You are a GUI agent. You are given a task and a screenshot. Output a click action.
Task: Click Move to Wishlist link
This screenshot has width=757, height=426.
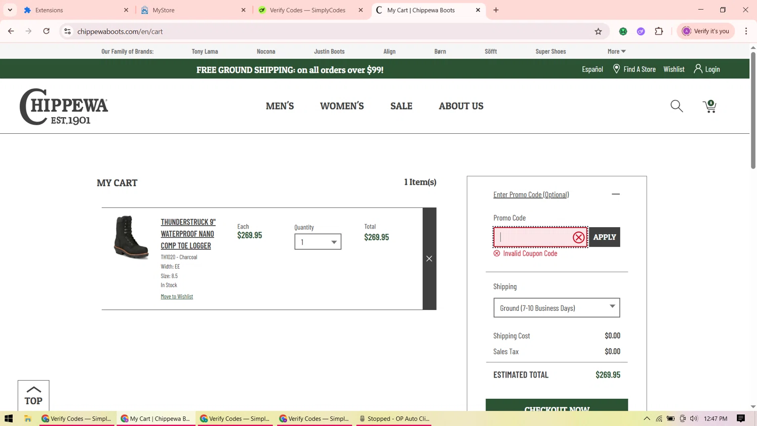(177, 297)
